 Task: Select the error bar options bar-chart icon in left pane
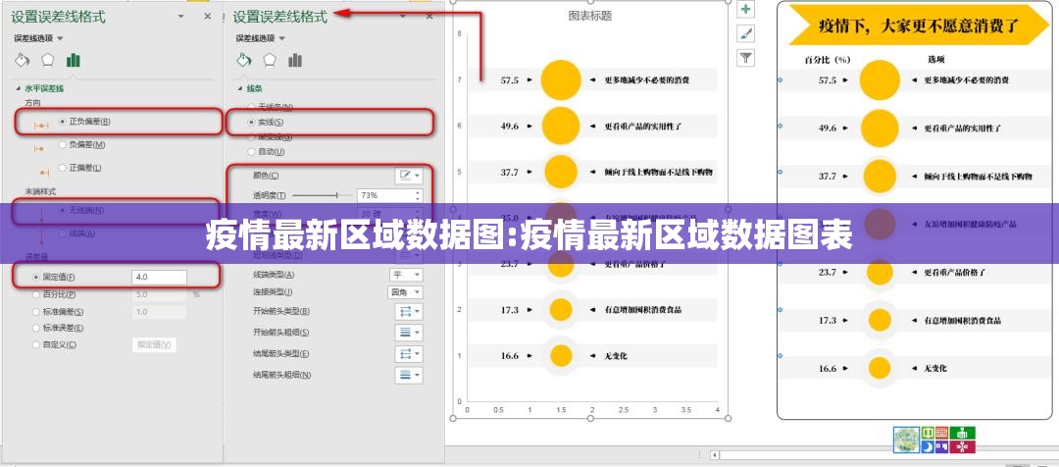(73, 60)
